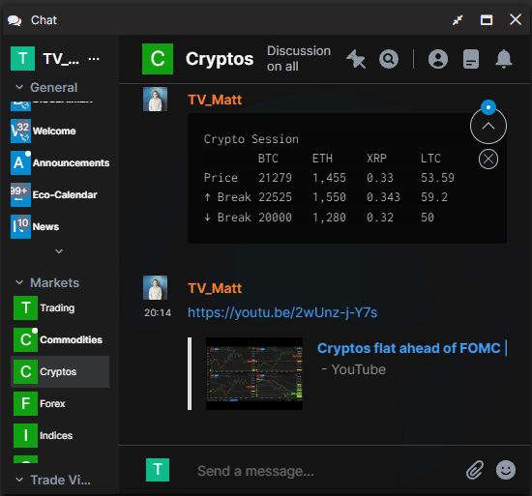Show the channel members list

click(x=437, y=59)
